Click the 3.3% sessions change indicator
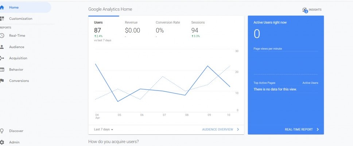The image size is (353, 146). [195, 36]
